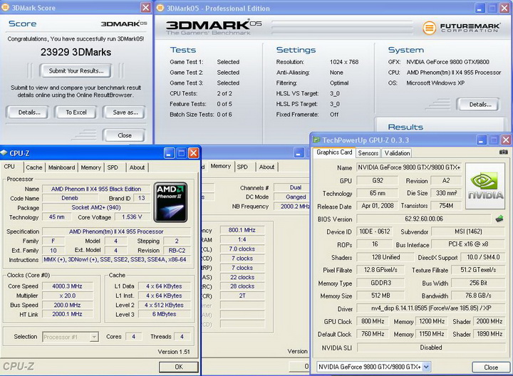Switch to the Mainboard tab in CPU-Z
513x376 pixels.
(x=61, y=167)
